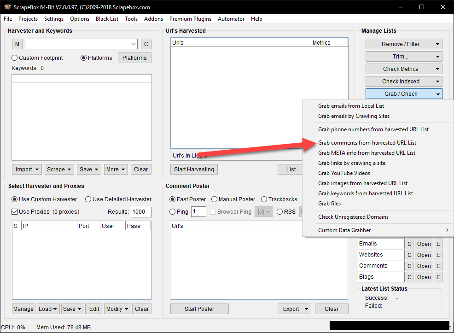This screenshot has height=333, width=454.
Task: Open the Black List menu
Action: (107, 19)
